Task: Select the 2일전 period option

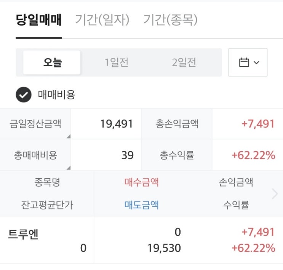Action: tap(184, 62)
